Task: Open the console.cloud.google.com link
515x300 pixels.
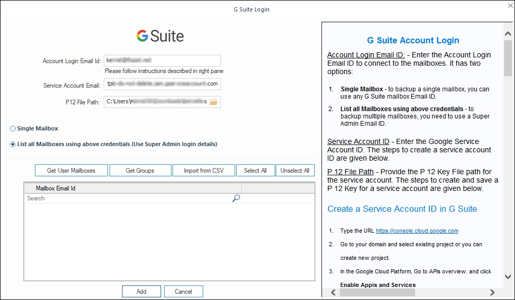Action: point(417,231)
